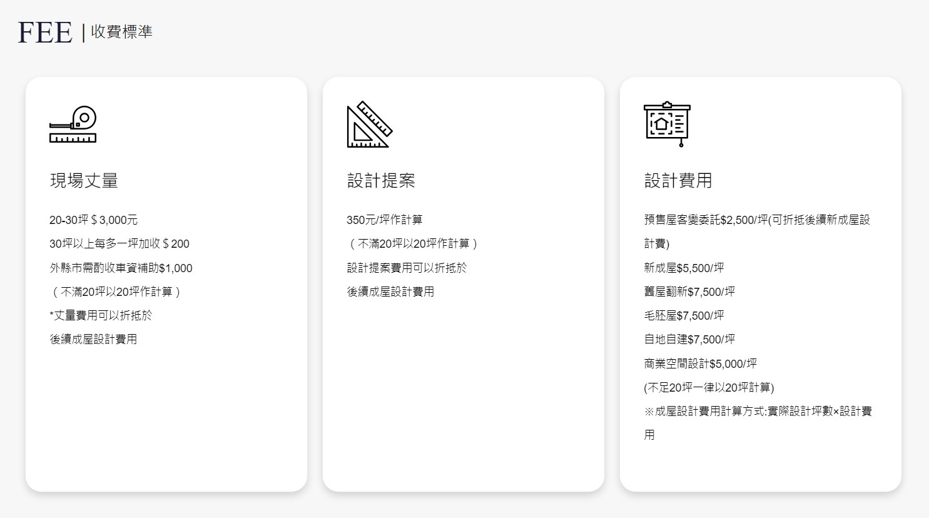Image resolution: width=929 pixels, height=518 pixels.
Task: Click the line *丈量費用可以折抵於
Action: pos(101,315)
